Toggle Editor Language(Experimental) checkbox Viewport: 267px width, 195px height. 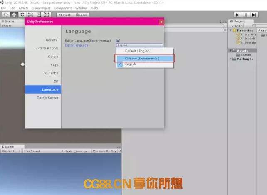point(118,40)
